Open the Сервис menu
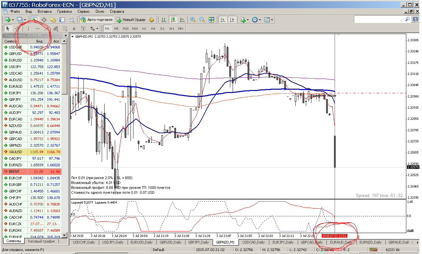422x254 pixels. pos(84,11)
